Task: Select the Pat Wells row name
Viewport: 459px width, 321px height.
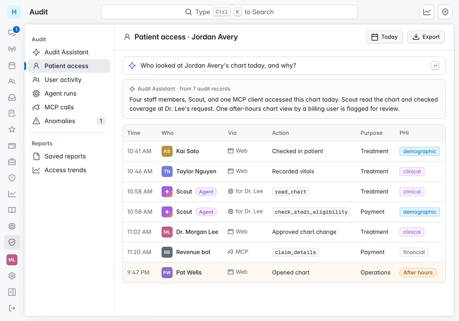Action: coord(189,272)
